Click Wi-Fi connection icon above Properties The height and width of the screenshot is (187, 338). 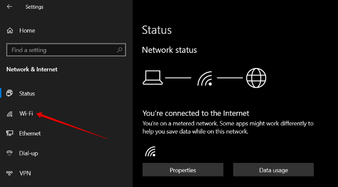point(151,151)
